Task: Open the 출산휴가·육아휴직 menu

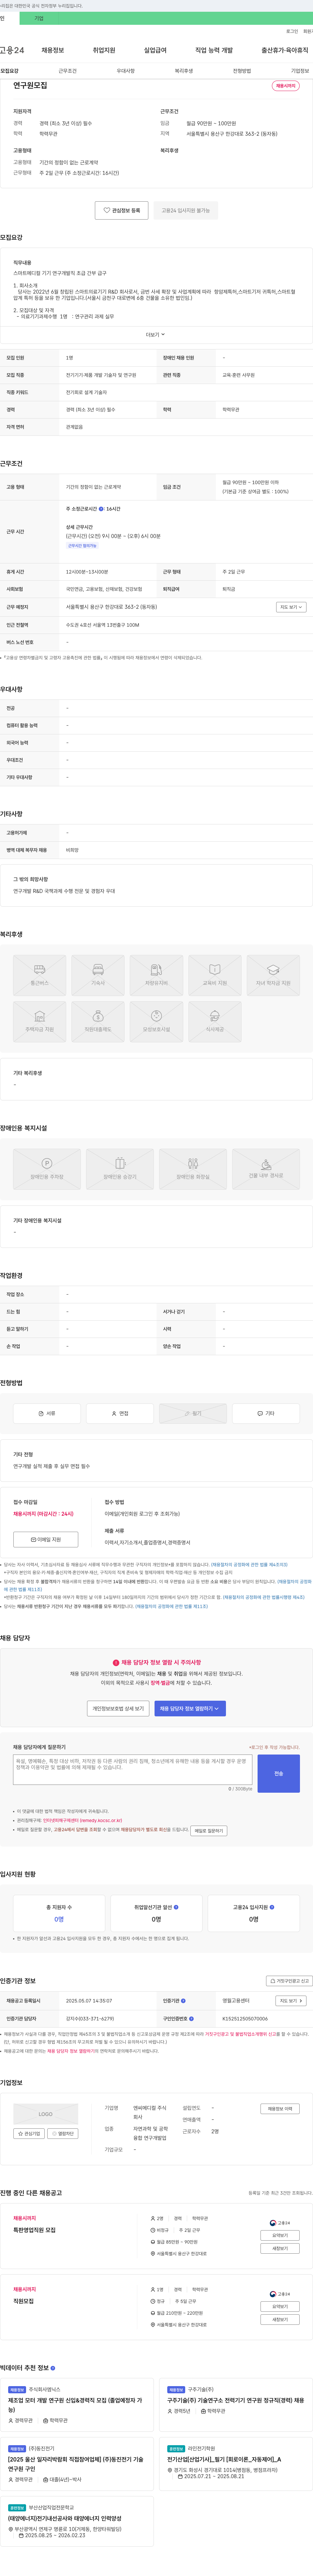Action: click(x=285, y=50)
